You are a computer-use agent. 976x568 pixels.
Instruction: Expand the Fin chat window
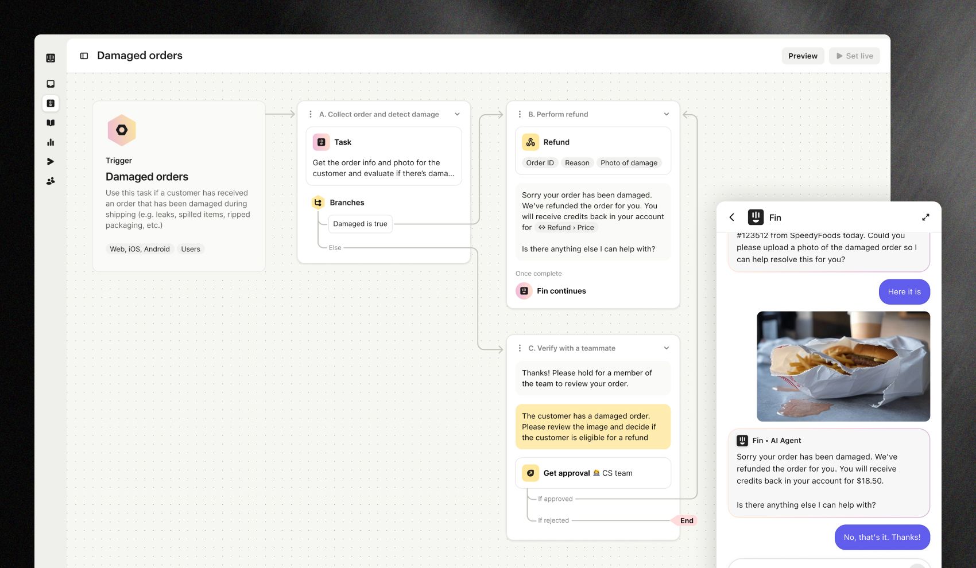[x=925, y=217]
